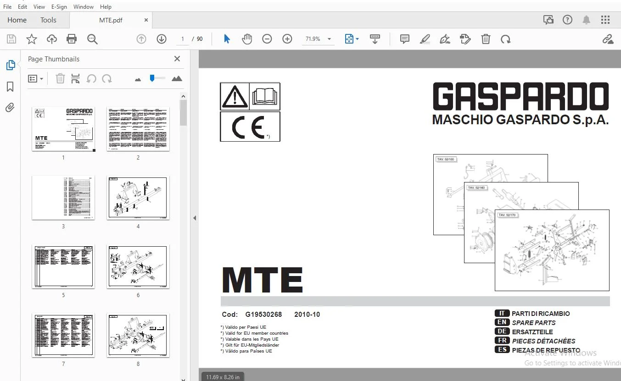Open the Bookmarks panel

[10, 87]
